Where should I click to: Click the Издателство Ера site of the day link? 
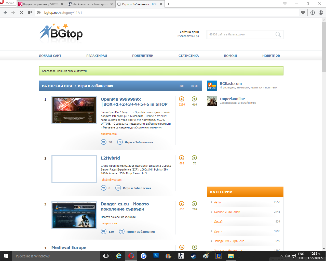click(188, 36)
